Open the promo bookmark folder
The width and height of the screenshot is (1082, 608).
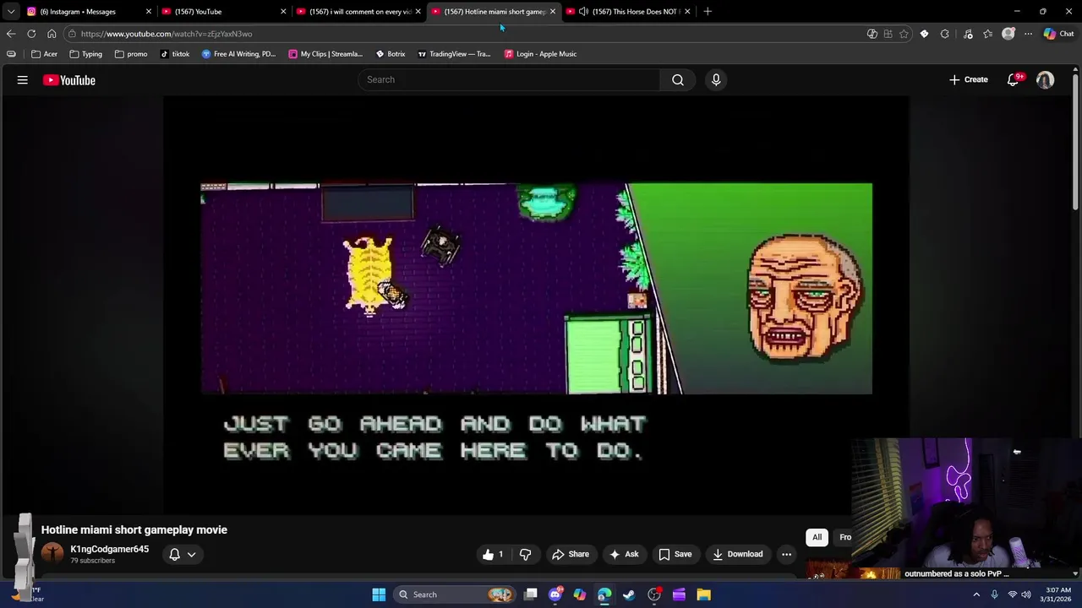tap(130, 54)
